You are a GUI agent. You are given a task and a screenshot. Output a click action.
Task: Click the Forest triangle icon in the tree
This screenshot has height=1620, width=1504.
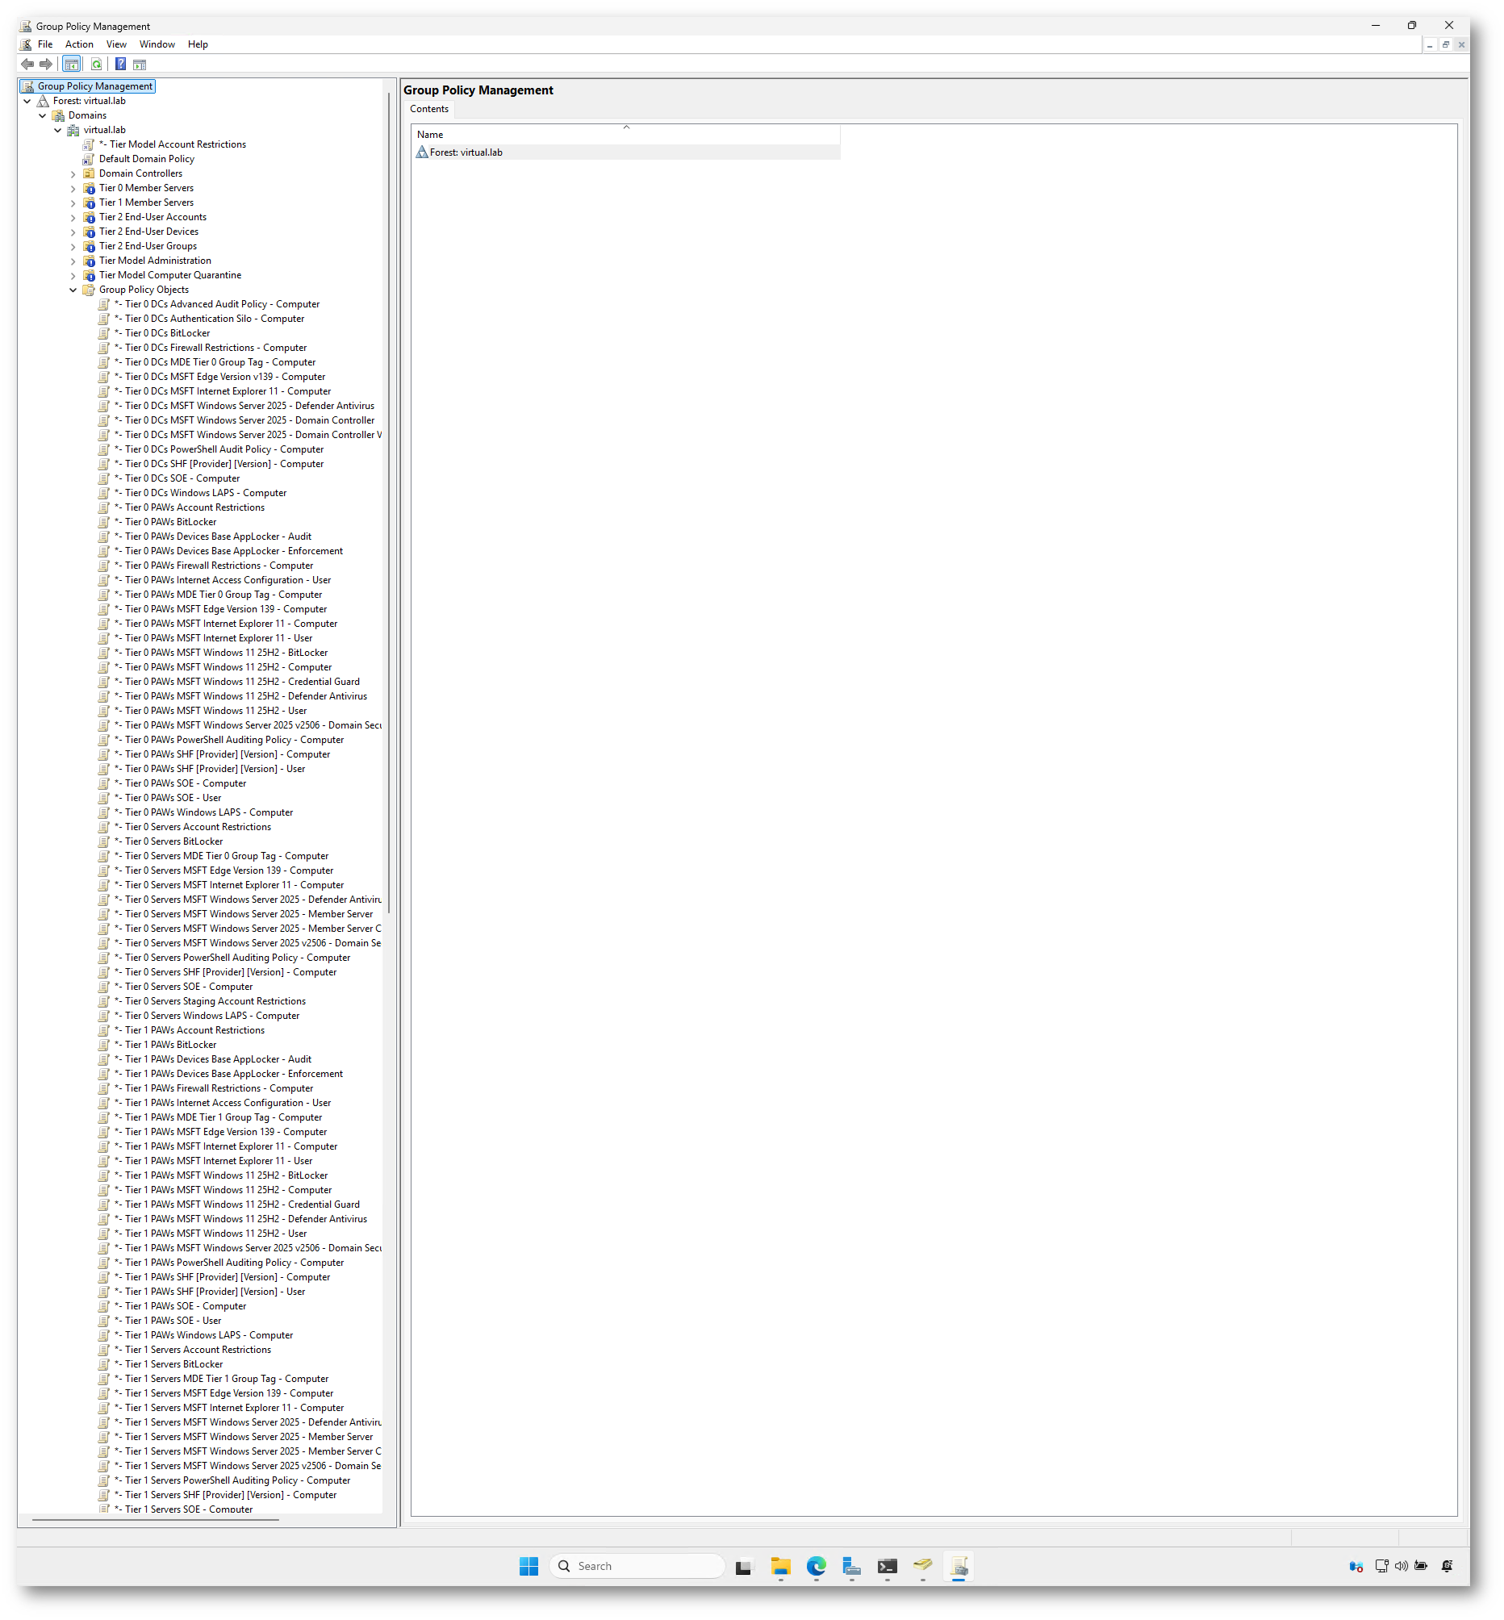[x=43, y=101]
